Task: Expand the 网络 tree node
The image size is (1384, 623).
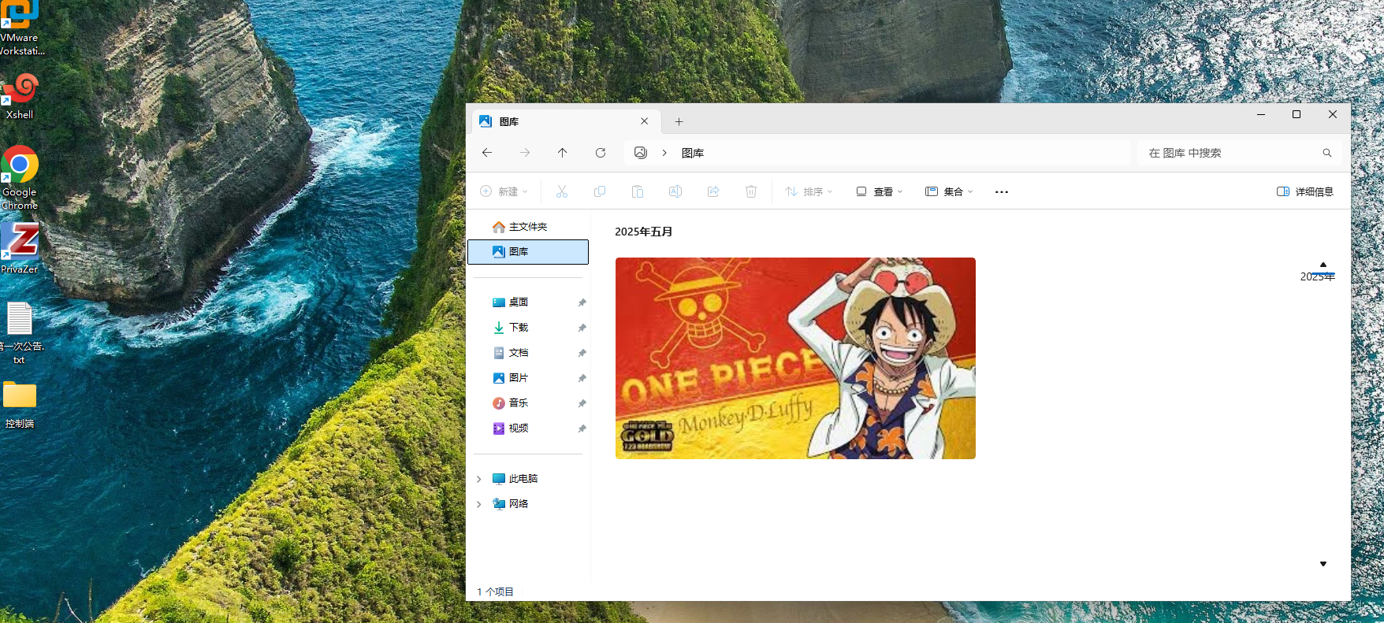Action: (478, 504)
